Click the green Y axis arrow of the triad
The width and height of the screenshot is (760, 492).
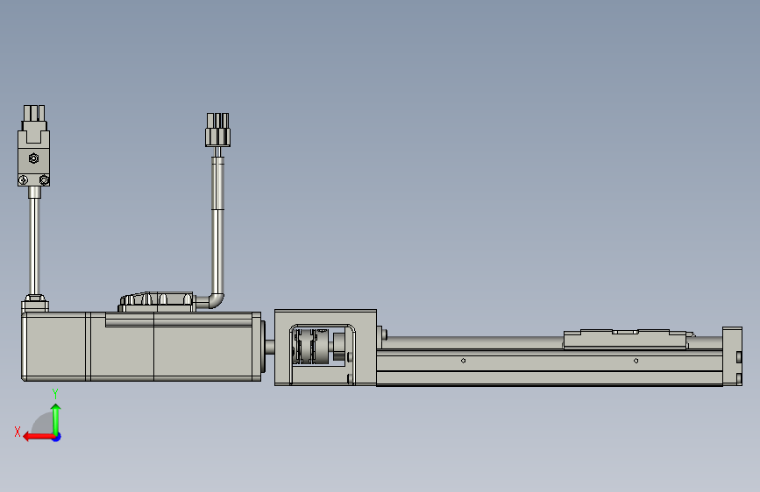pyautogui.click(x=56, y=419)
